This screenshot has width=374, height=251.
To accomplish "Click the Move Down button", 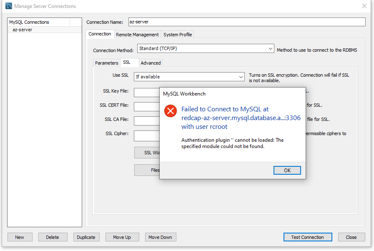I will pos(161,237).
